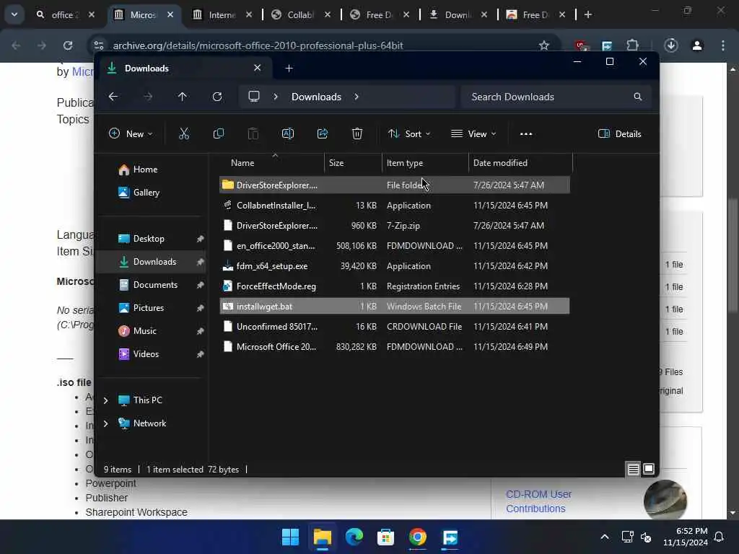Select Pictures in navigation pane
739x554 pixels.
pyautogui.click(x=151, y=307)
